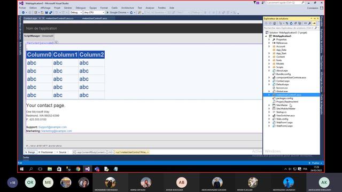
Task: Expand the Scripts folder
Action: (x=269, y=67)
